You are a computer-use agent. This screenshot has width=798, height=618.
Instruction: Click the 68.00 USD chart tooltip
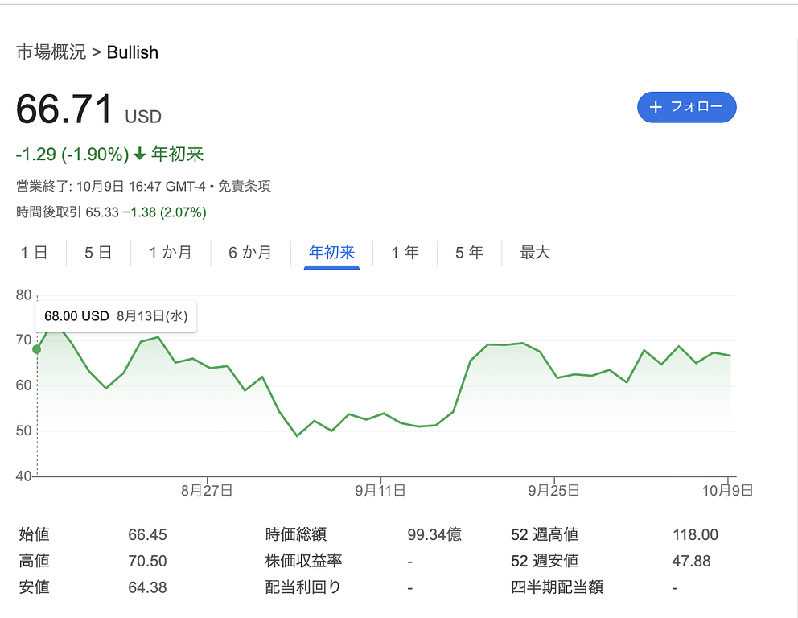[x=116, y=316]
